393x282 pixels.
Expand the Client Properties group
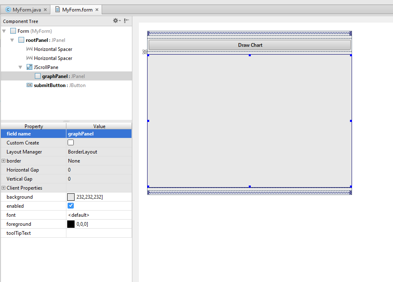click(x=3, y=188)
